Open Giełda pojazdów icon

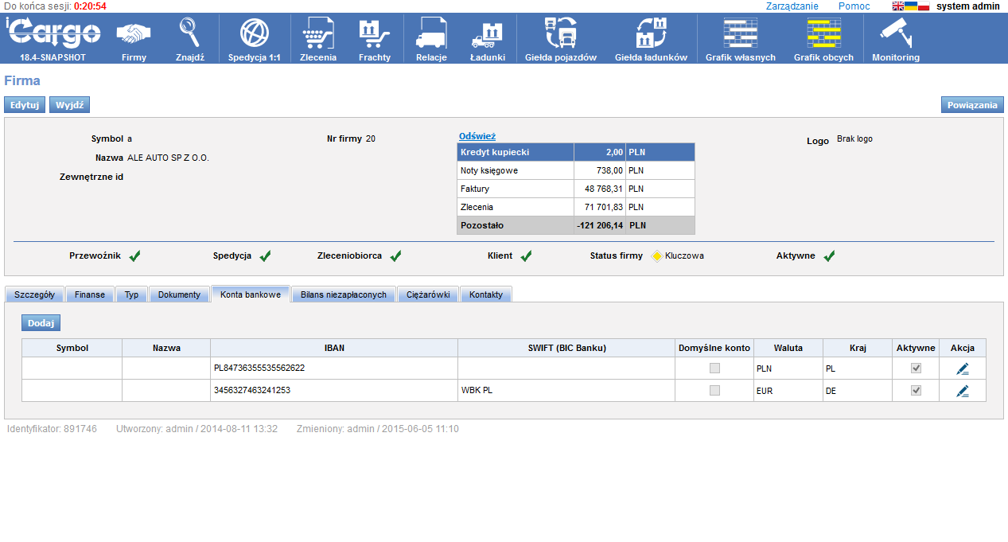[561, 33]
